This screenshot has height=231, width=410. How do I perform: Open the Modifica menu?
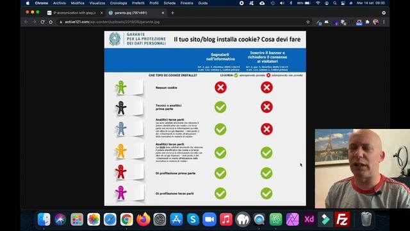coord(78,3)
